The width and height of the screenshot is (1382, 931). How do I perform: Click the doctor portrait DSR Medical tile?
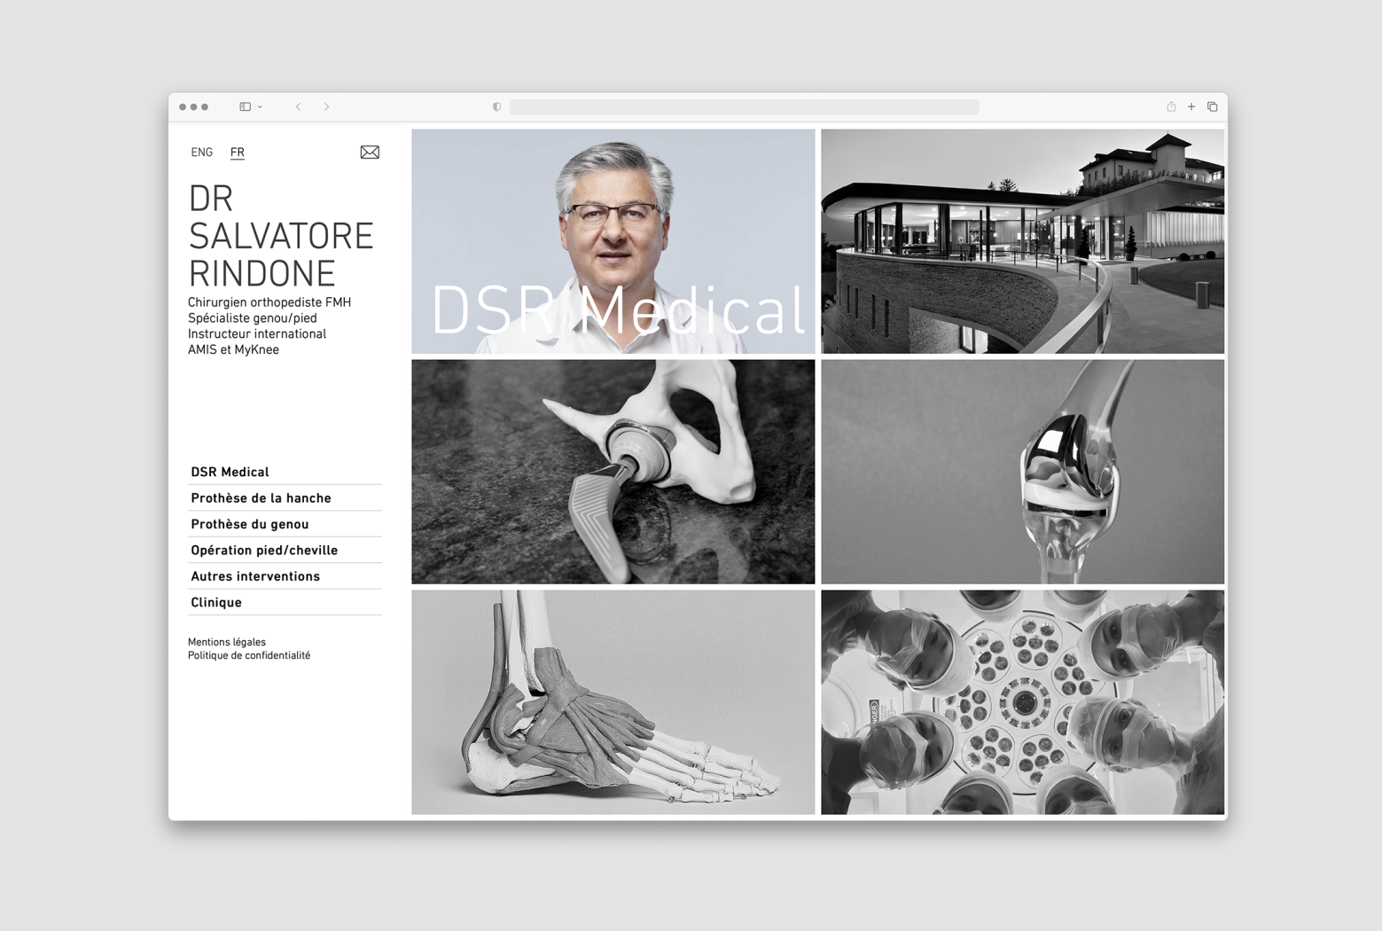tap(613, 241)
